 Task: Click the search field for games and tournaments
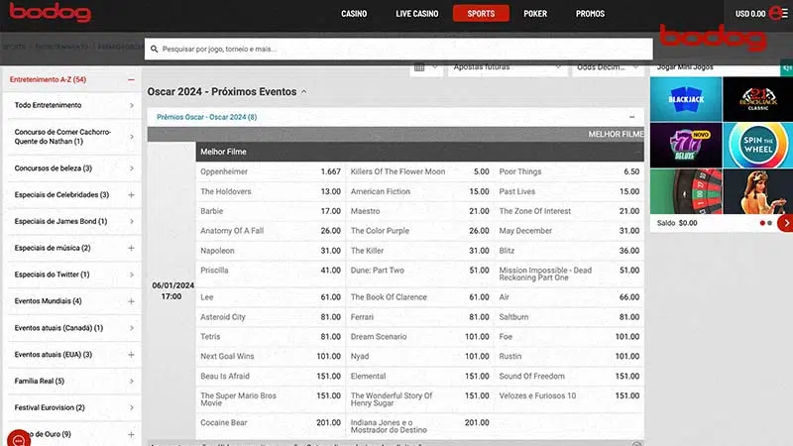click(x=396, y=49)
